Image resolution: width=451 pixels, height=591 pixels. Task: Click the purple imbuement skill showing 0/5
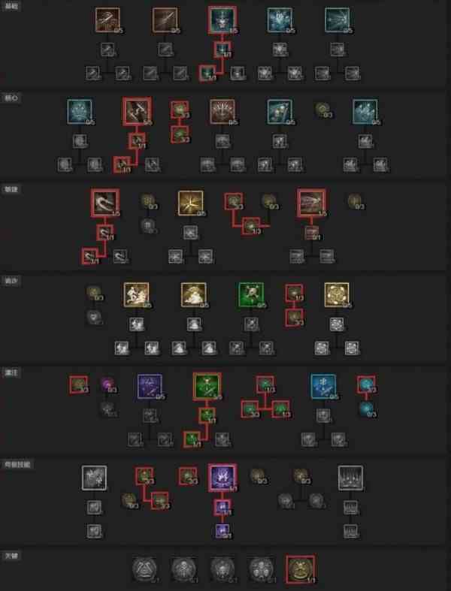tap(150, 387)
